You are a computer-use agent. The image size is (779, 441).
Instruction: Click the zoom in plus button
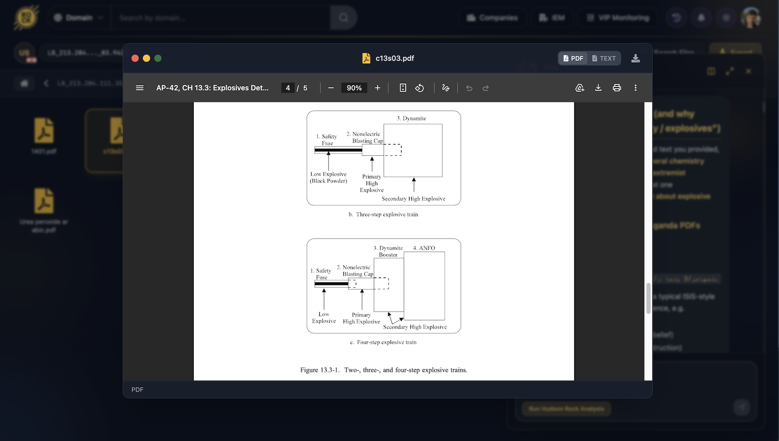tap(377, 88)
